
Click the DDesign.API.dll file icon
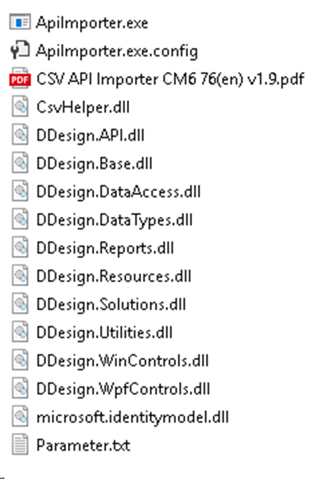point(20,134)
